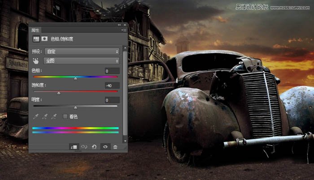This screenshot has height=180, width=314.
Task: Open the 全图 channel range dropdown
Action: click(x=82, y=61)
